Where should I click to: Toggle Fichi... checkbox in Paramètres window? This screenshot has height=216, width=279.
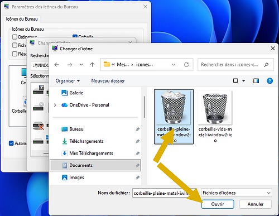[x=15, y=45]
